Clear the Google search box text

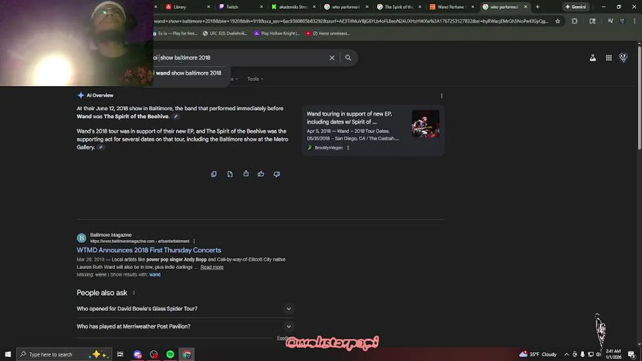tap(332, 58)
